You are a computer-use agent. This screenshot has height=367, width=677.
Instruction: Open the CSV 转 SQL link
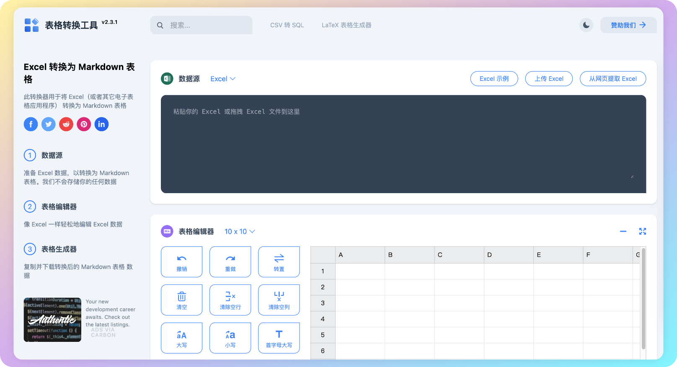click(287, 25)
